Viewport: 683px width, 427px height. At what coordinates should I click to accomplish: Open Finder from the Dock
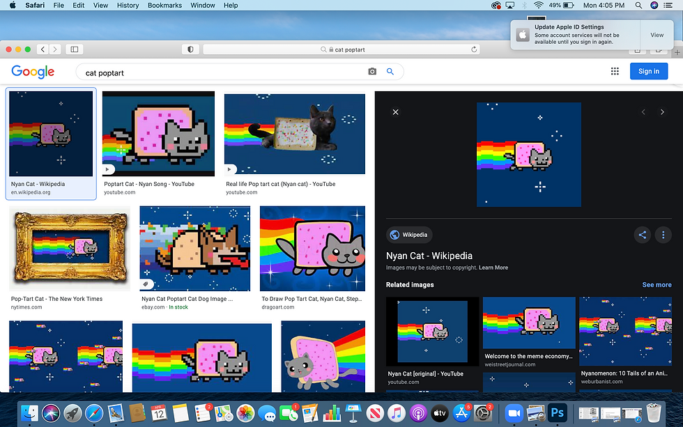(29, 413)
